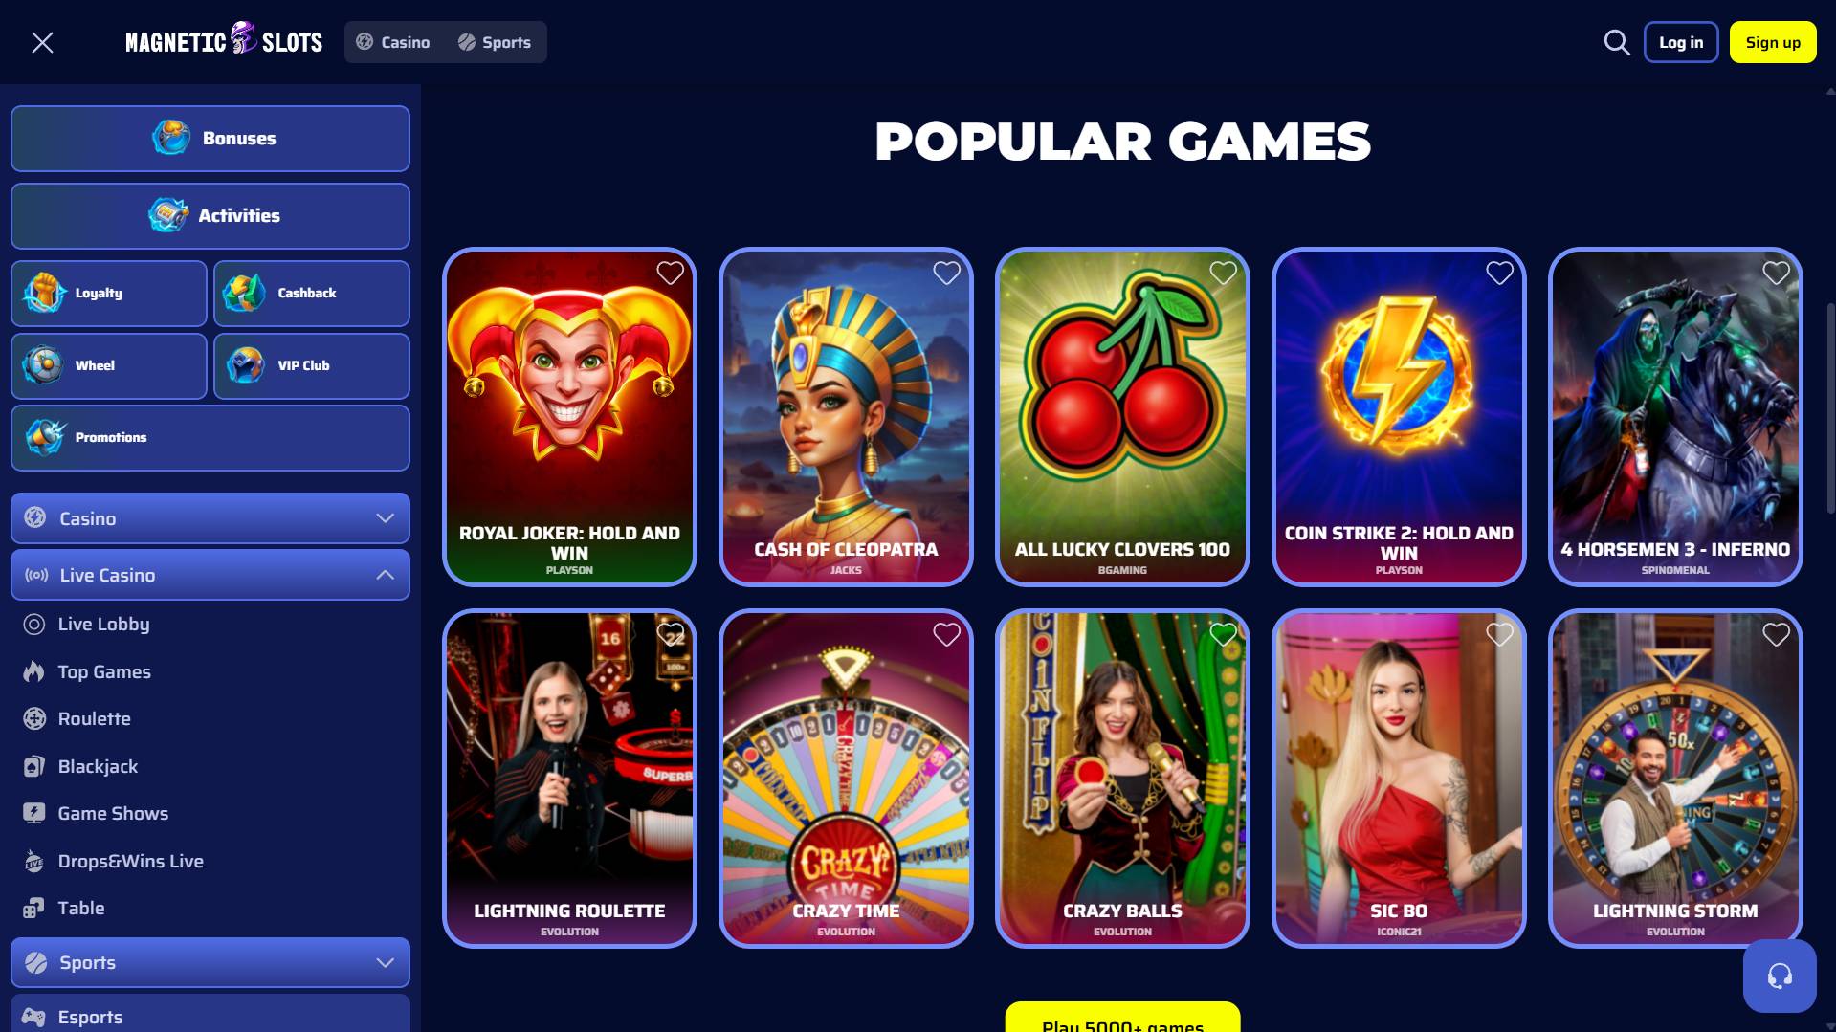Collapse the Live Casino section
The height and width of the screenshot is (1032, 1836).
pyautogui.click(x=210, y=575)
